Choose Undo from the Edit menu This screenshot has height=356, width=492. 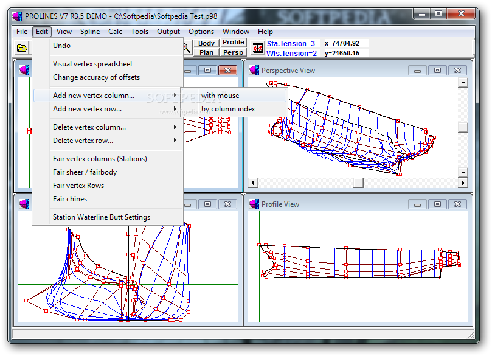108,46
